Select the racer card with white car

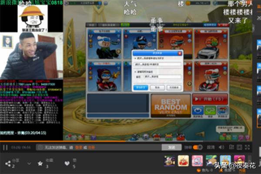coord(211,44)
